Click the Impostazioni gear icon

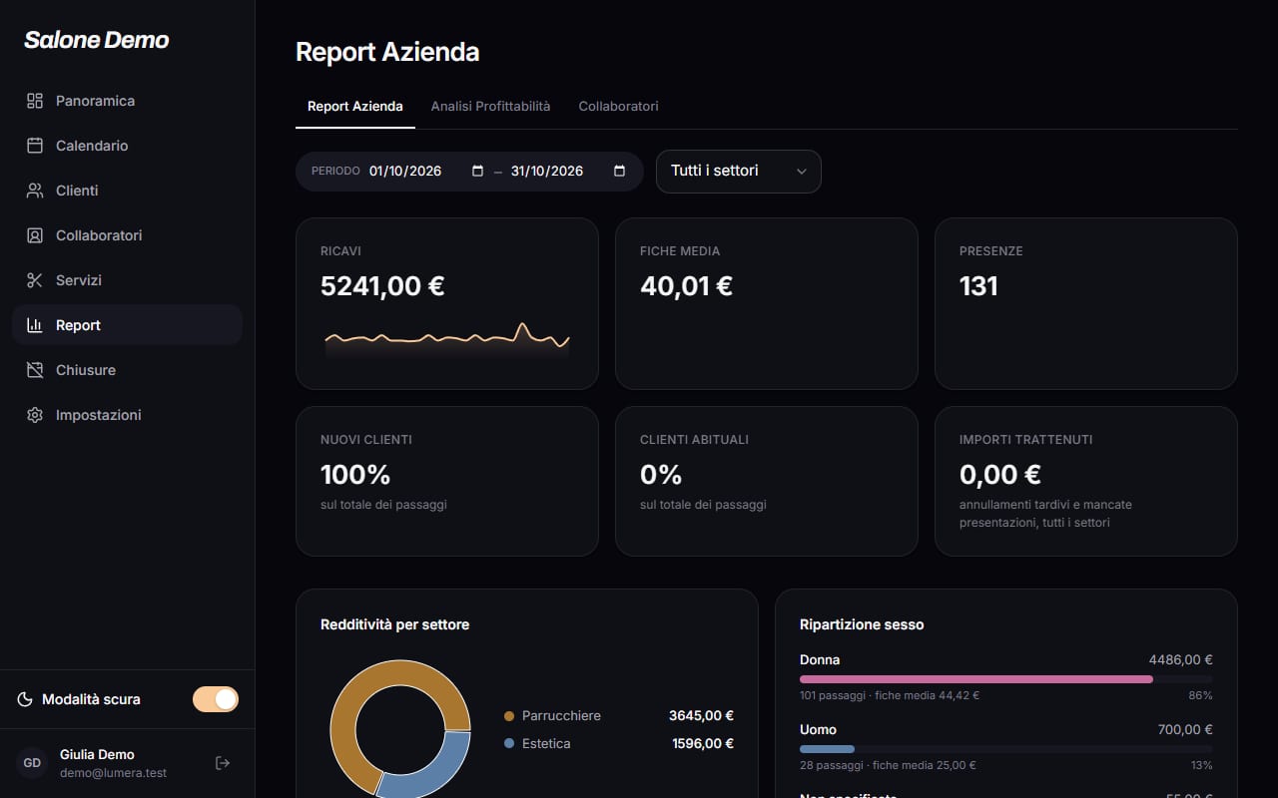pyautogui.click(x=35, y=415)
